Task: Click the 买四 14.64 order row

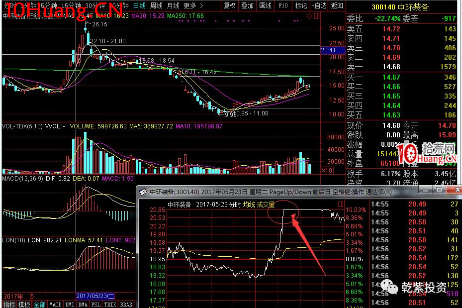Action: tap(401, 105)
